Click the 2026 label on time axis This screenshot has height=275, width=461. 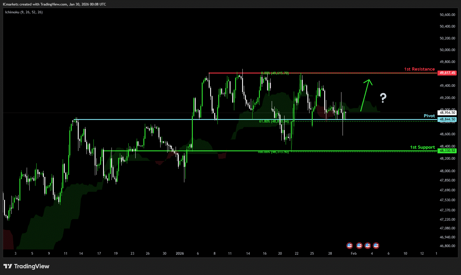click(x=180, y=254)
